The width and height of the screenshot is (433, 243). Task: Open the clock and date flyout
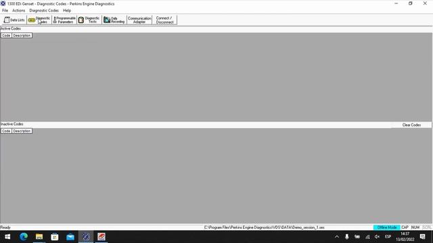[x=405, y=237]
